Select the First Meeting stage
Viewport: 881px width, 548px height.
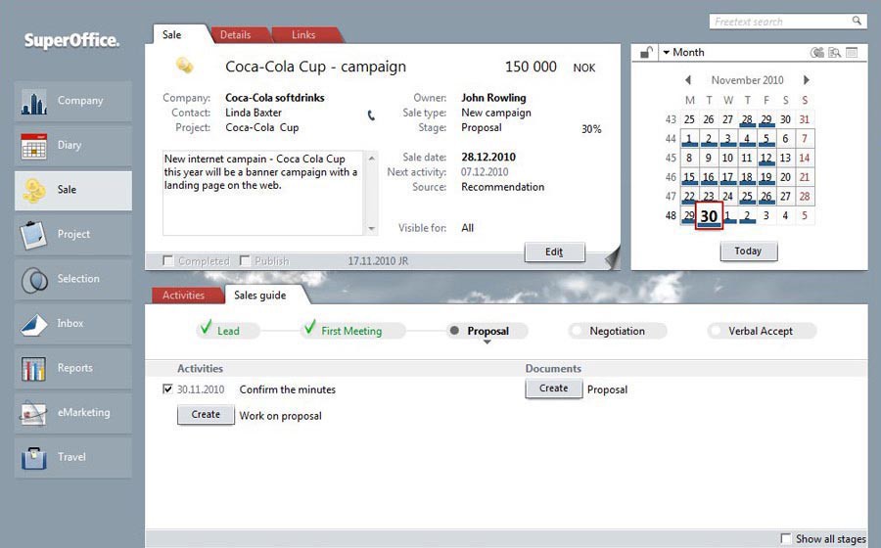click(x=351, y=330)
